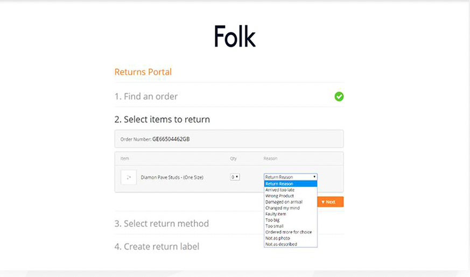The image size is (470, 277).
Task: Open the Select return method step
Action: click(x=162, y=223)
